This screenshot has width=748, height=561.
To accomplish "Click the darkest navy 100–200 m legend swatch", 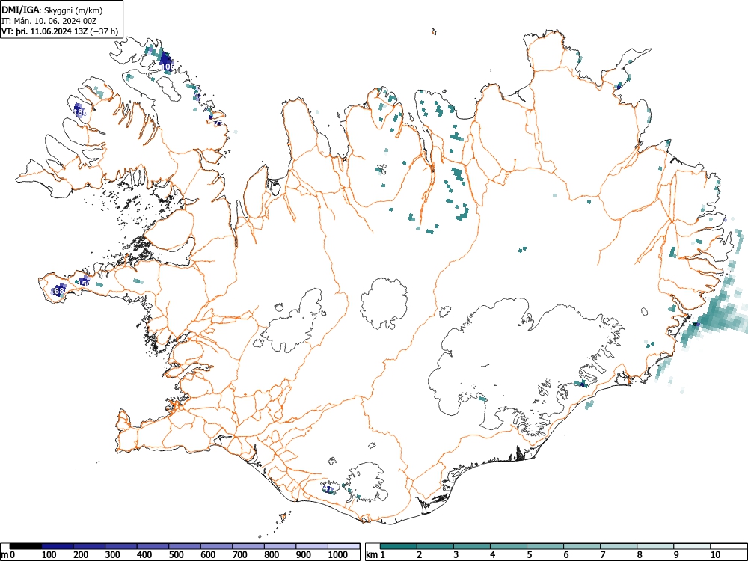I will [x=58, y=546].
